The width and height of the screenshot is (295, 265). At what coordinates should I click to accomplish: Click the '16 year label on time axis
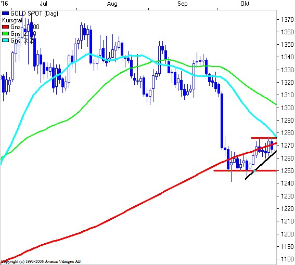point(4,4)
